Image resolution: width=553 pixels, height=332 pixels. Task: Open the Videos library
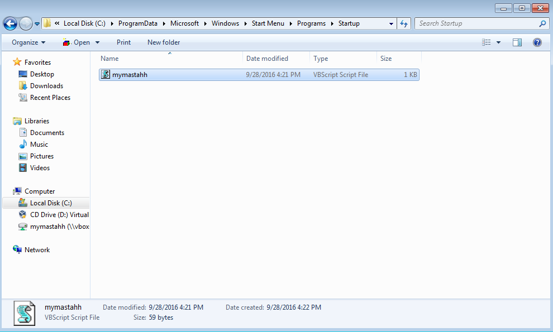point(40,168)
